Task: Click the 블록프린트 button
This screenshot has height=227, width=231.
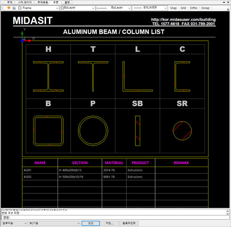Action: pos(129,223)
